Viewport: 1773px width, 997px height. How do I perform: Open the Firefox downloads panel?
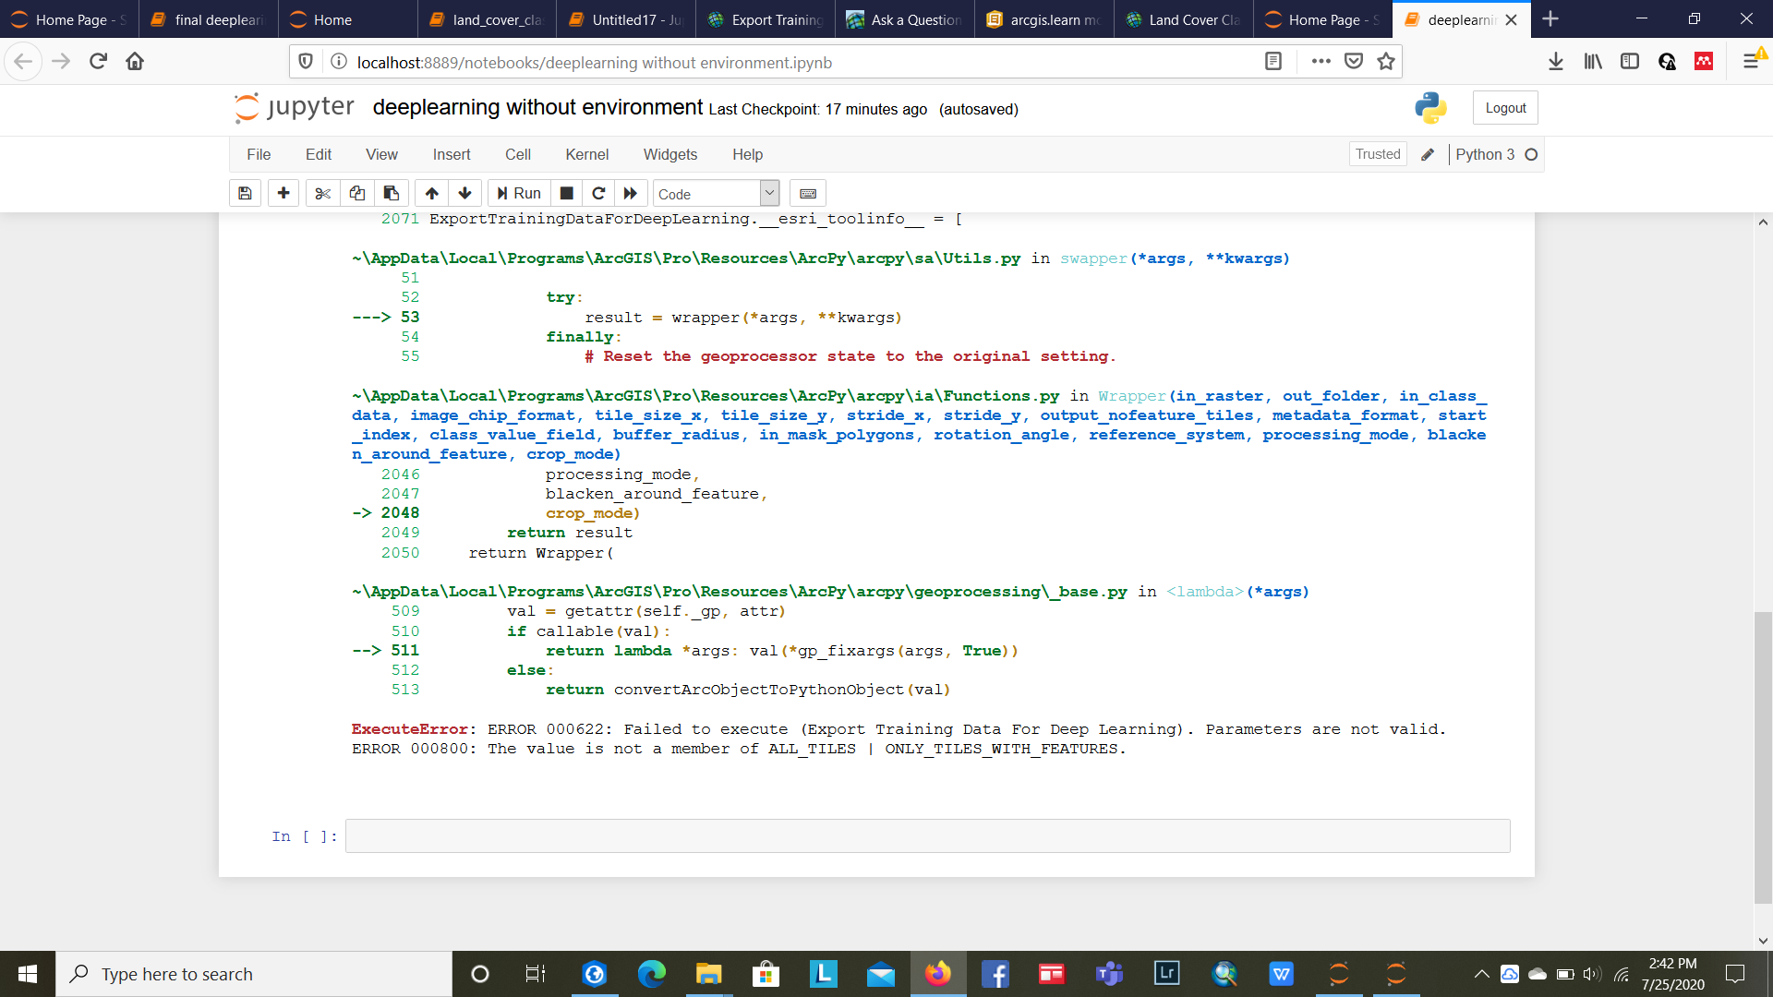point(1556,62)
